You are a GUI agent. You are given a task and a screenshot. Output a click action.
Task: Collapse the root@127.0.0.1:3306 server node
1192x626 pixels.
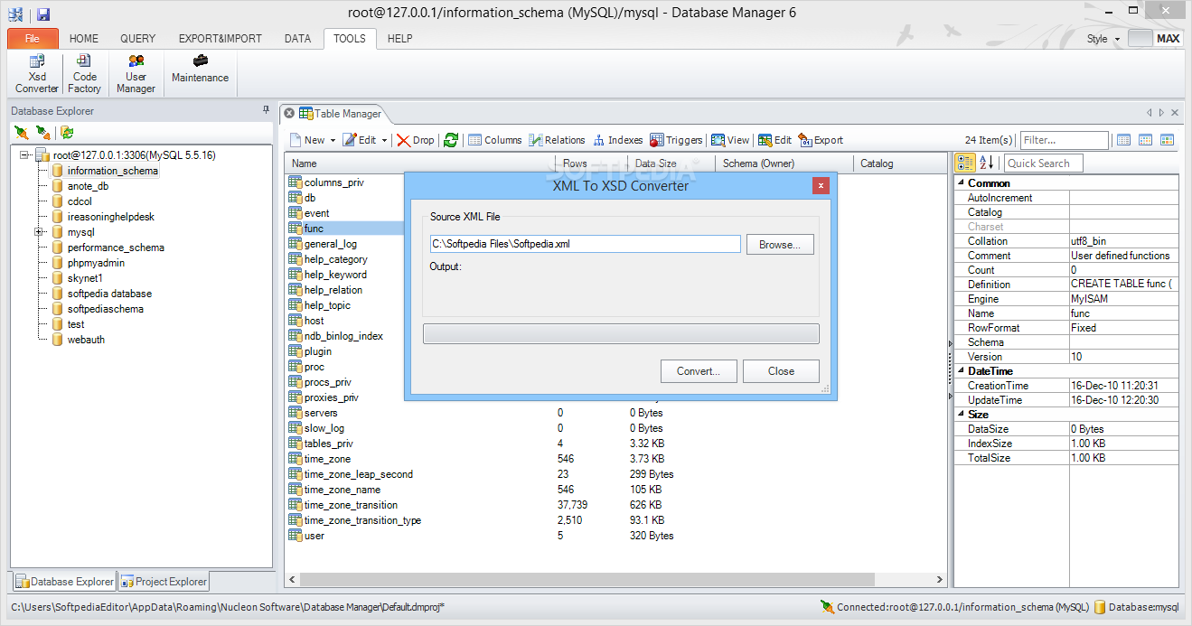tap(23, 155)
